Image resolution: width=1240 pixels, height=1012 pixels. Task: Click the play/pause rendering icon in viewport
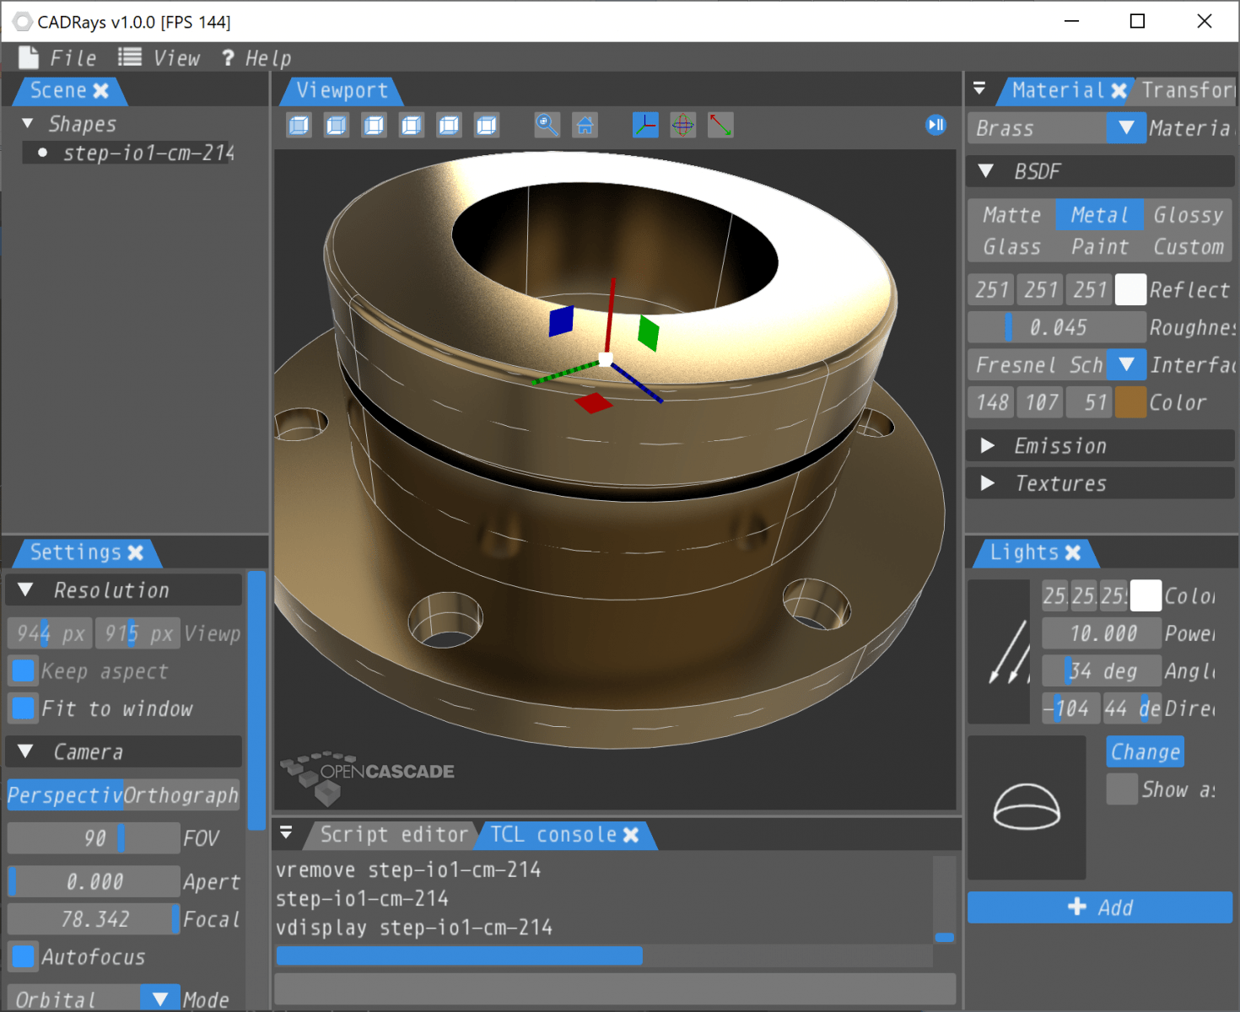point(935,125)
